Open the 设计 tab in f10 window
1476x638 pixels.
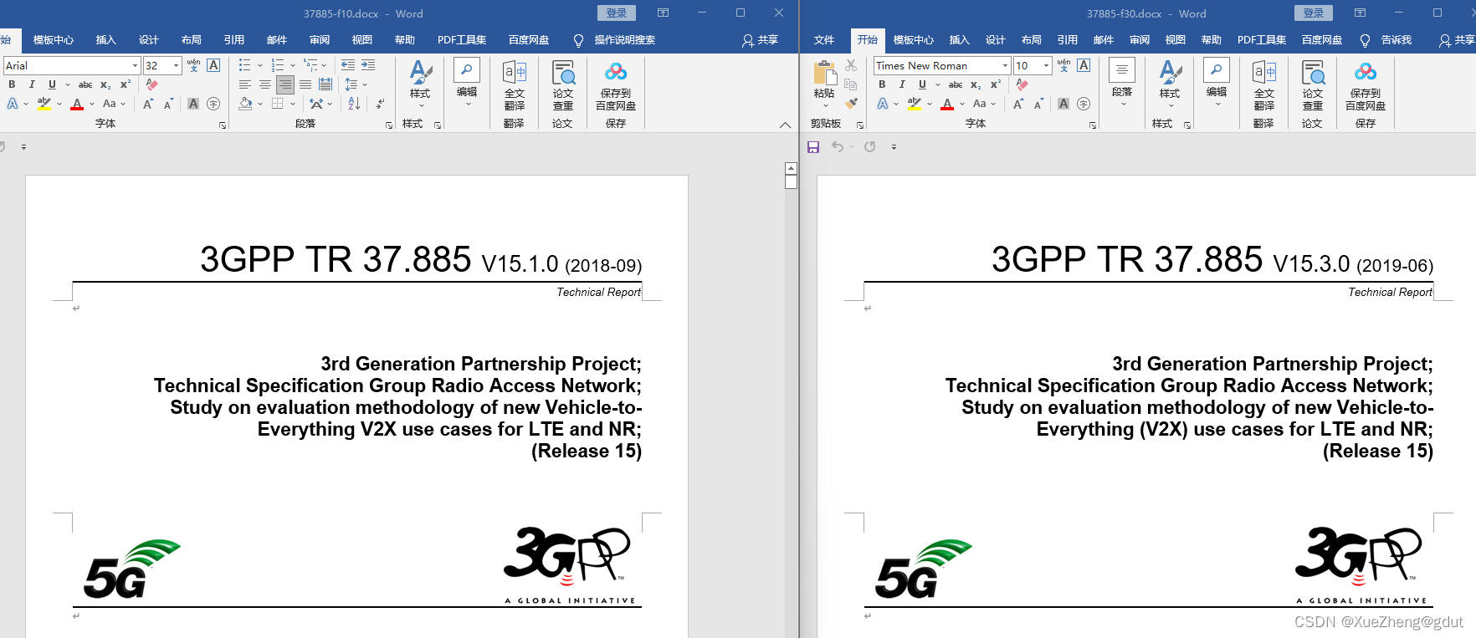(149, 39)
